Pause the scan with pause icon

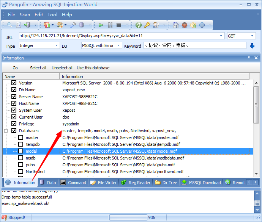click(110, 25)
